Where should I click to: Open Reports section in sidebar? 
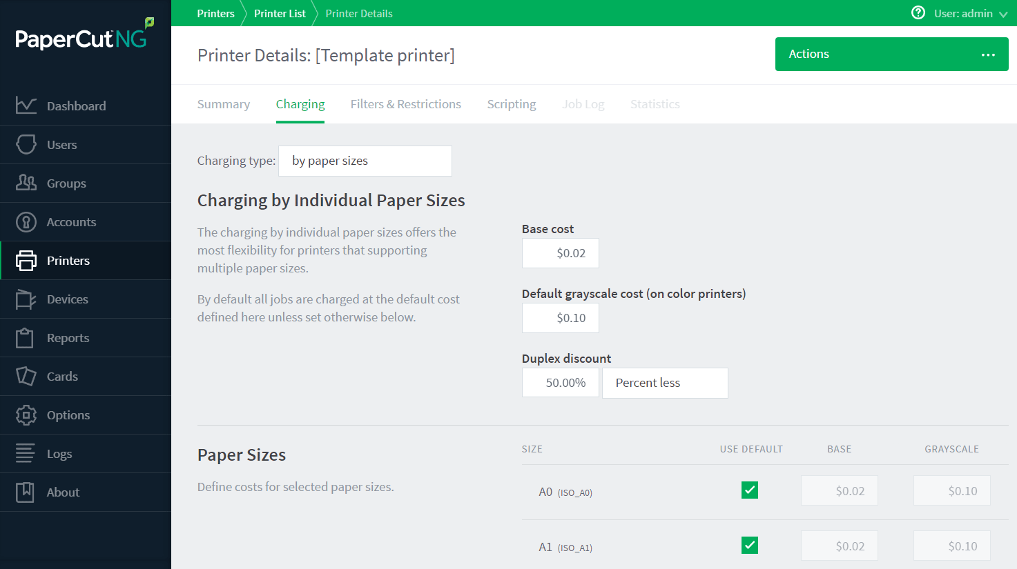[86, 337]
